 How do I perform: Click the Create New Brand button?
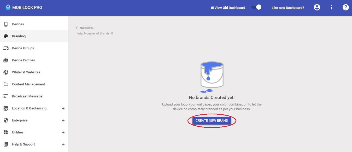212,121
